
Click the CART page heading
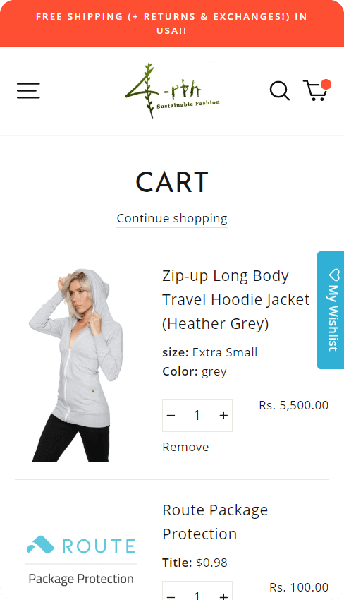172,182
